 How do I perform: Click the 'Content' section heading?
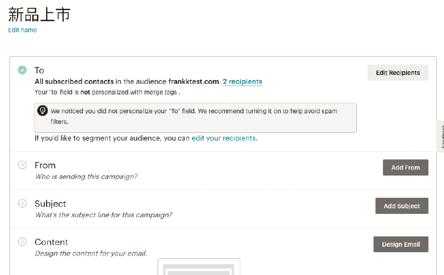(51, 242)
